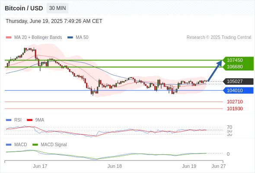This screenshot has height=173, width=255.
Task: Click the MACD Signal green legend swatch
Action: (35, 145)
